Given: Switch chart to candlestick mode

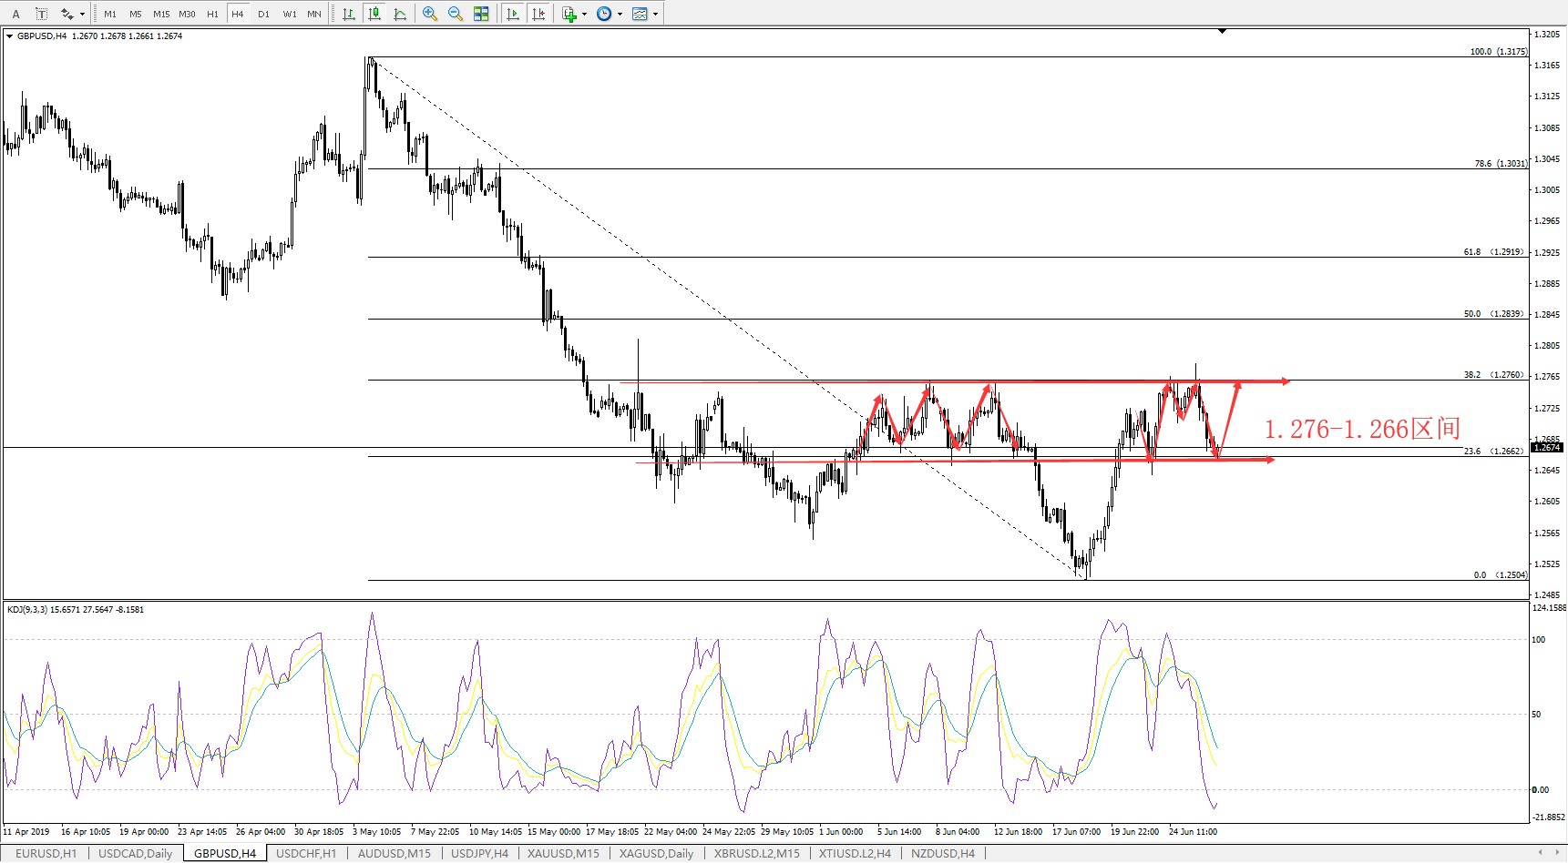Looking at the screenshot, I should point(374,14).
